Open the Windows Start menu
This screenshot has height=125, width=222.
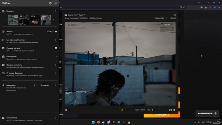pyautogui.click(x=93, y=122)
